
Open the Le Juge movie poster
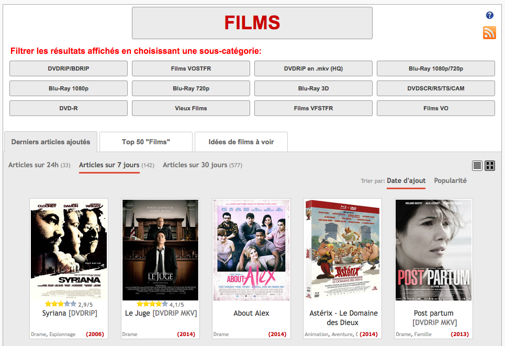coord(160,250)
